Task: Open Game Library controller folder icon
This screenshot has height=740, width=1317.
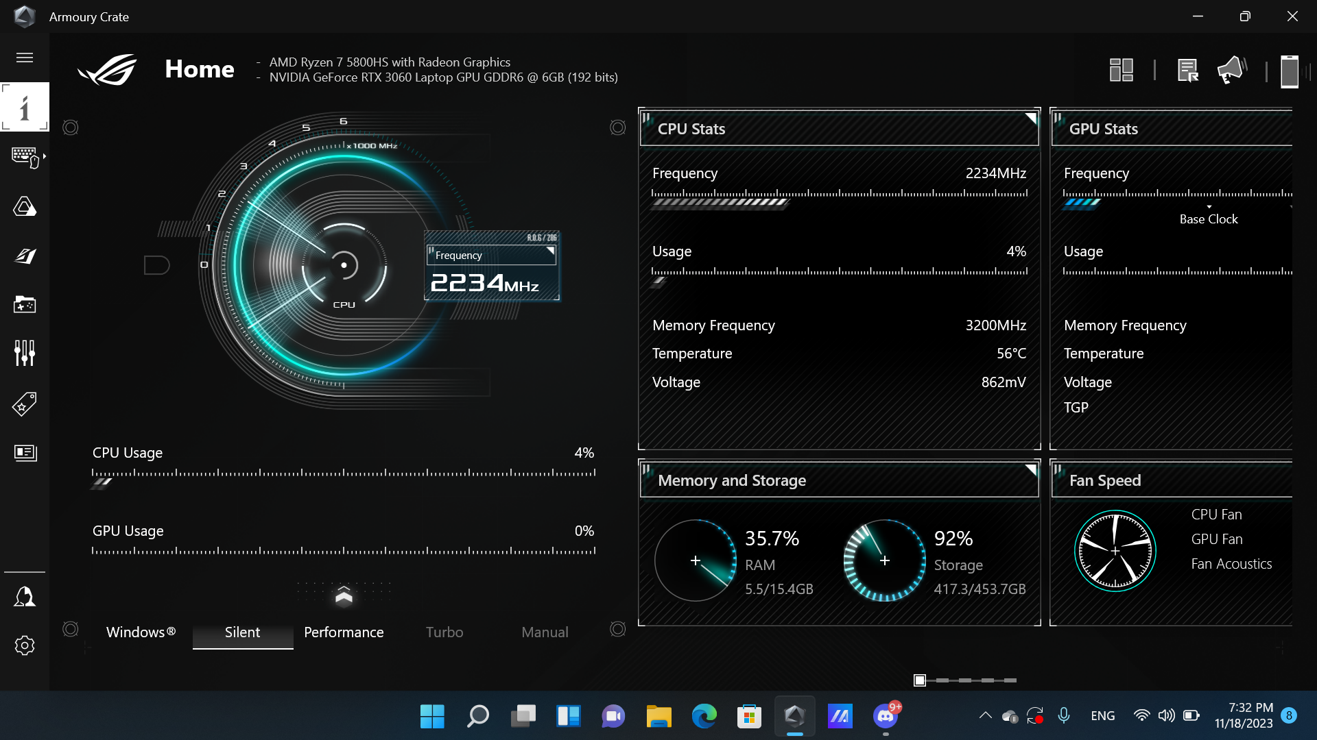Action: [25, 304]
